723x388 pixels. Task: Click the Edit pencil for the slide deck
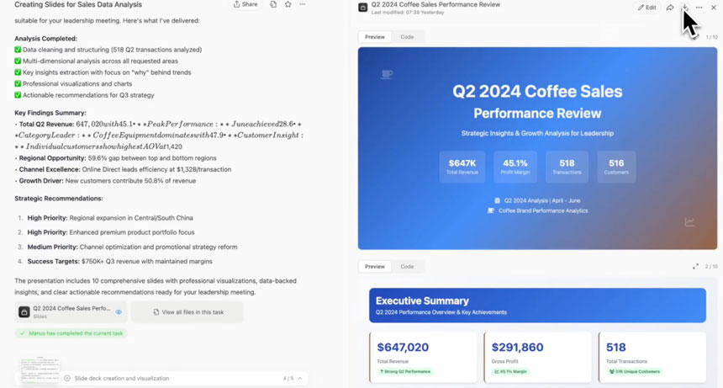(x=647, y=8)
